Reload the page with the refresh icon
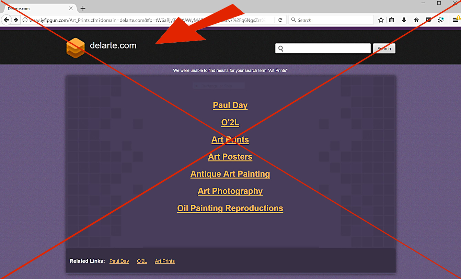Screen dimensions: 461x279 (x=280, y=20)
